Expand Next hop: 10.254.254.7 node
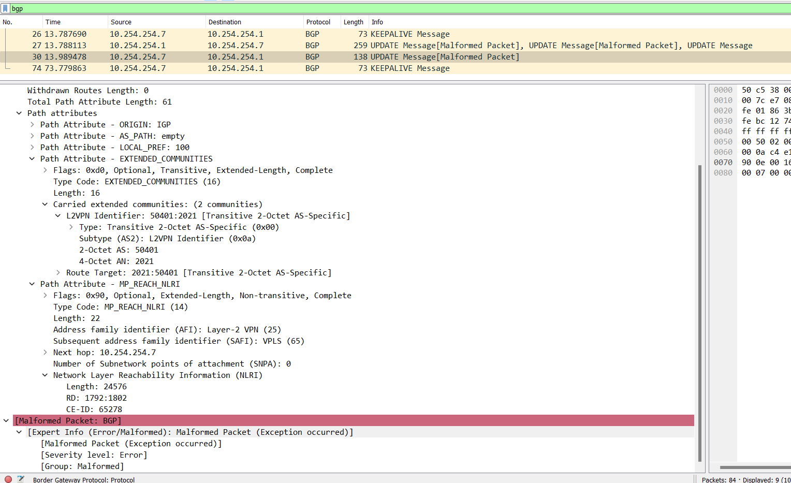Image resolution: width=791 pixels, height=483 pixels. pyautogui.click(x=45, y=353)
